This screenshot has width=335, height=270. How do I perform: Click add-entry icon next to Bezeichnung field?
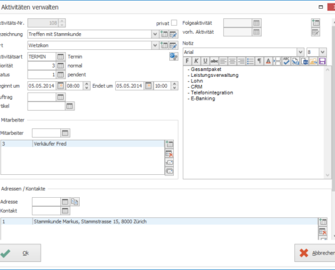pos(164,34)
